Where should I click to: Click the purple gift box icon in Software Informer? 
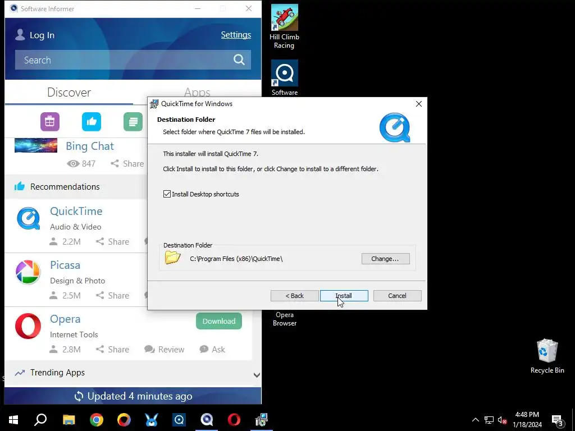pyautogui.click(x=50, y=122)
